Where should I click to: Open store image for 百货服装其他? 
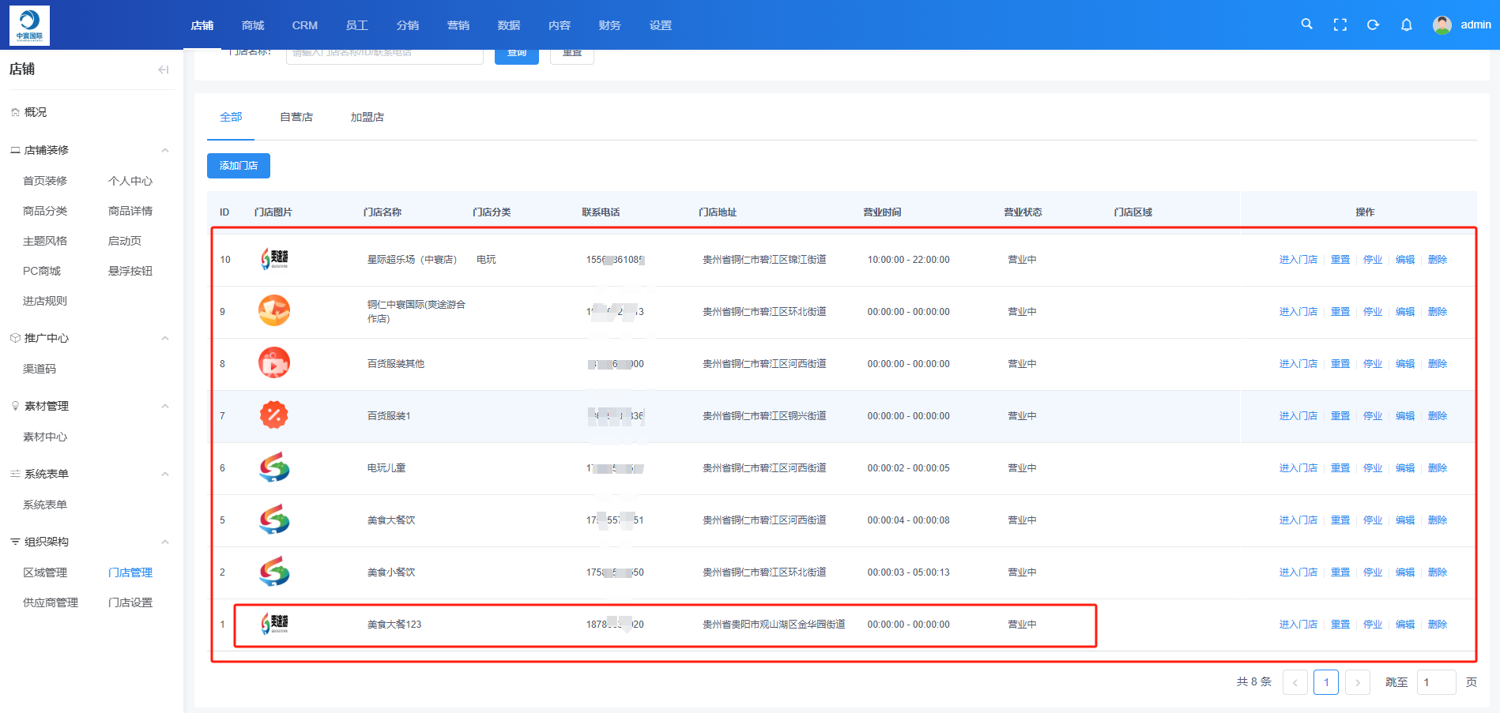point(274,363)
